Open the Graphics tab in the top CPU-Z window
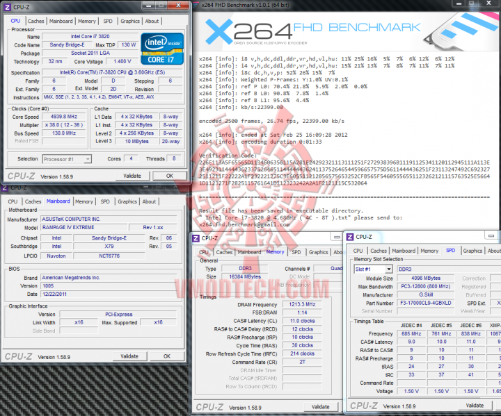Screen dimensions: 501x416 coord(130,21)
